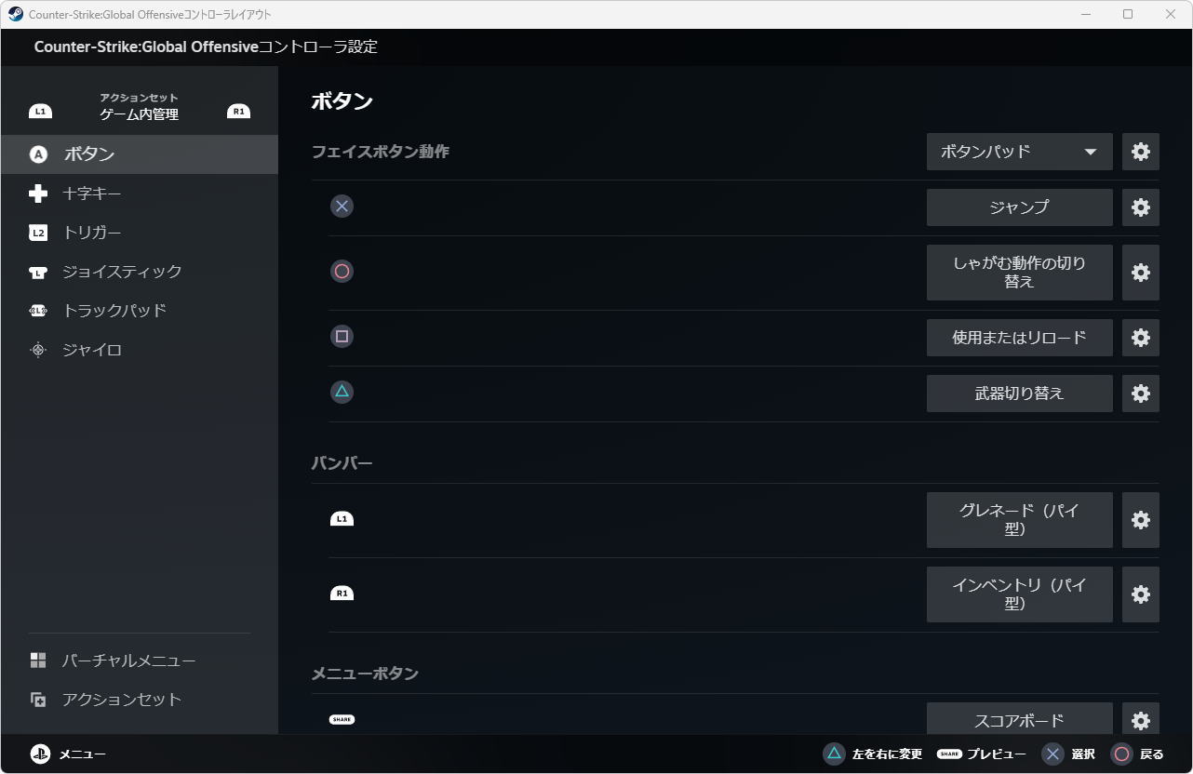Open アクションセット in the sidebar
1193x774 pixels.
pos(121,700)
